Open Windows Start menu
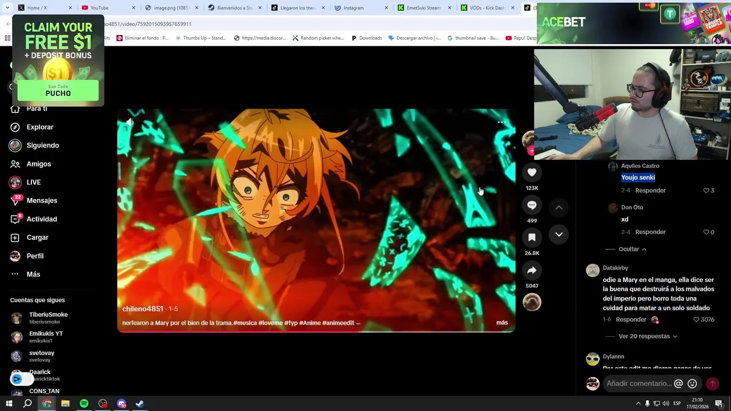The height and width of the screenshot is (411, 731). [x=9, y=404]
